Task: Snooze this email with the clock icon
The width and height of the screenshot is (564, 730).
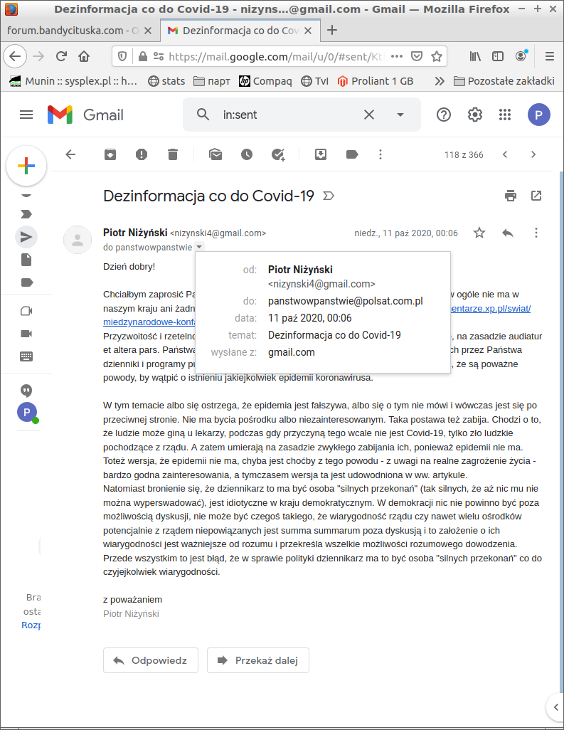Action: (x=247, y=154)
